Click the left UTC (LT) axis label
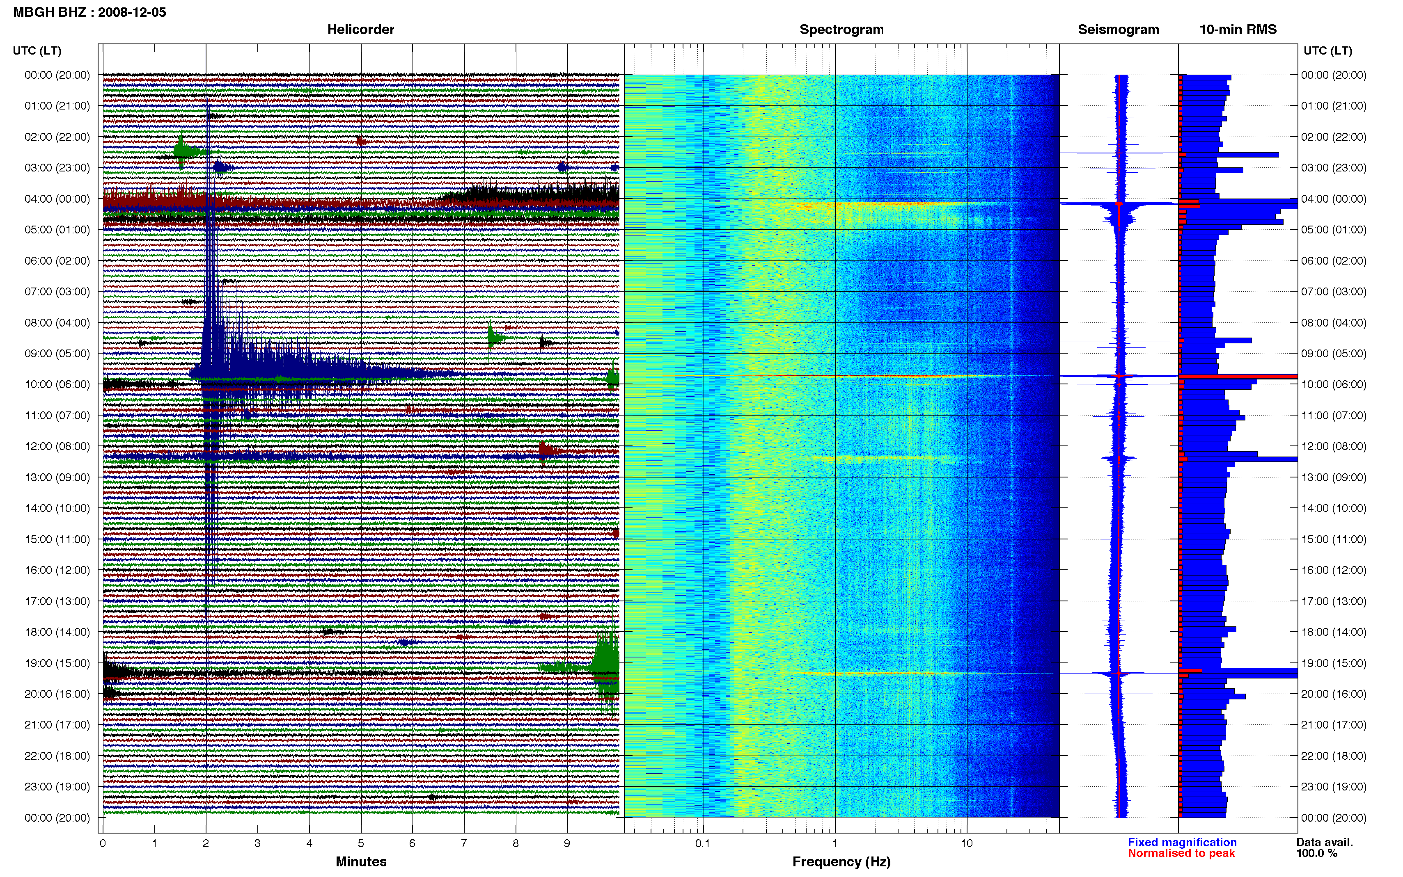This screenshot has height=877, width=1403. coord(37,51)
